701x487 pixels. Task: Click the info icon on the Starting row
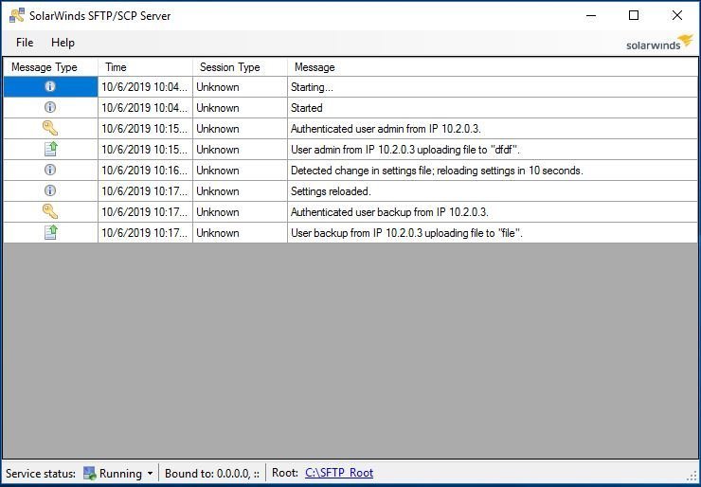pos(50,87)
